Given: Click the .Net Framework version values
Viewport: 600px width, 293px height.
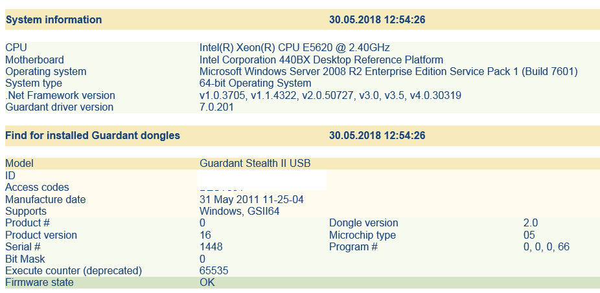Looking at the screenshot, I should pos(330,96).
